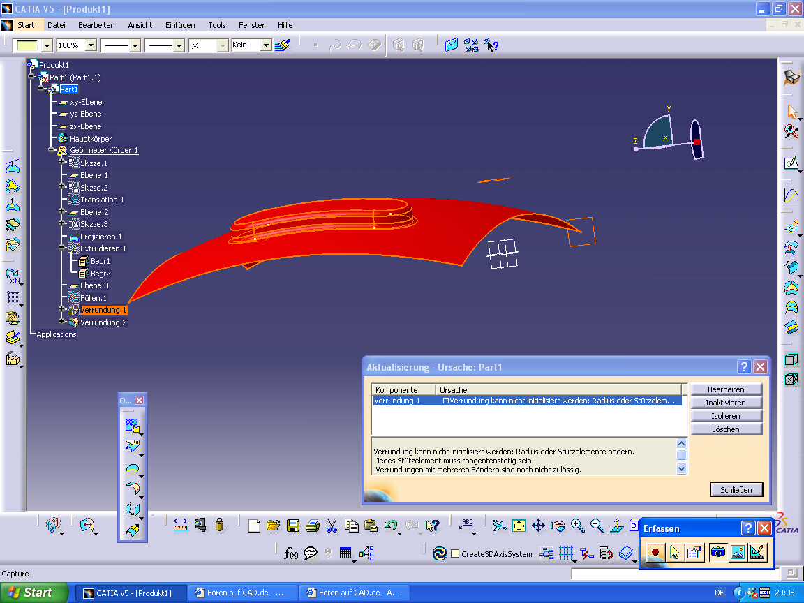Open the Design Table icon
The width and height of the screenshot is (804, 603).
[x=345, y=553]
